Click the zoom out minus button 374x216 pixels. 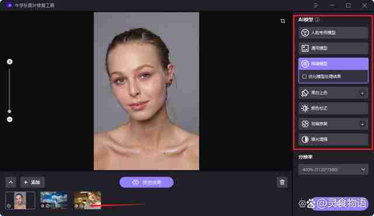9,119
